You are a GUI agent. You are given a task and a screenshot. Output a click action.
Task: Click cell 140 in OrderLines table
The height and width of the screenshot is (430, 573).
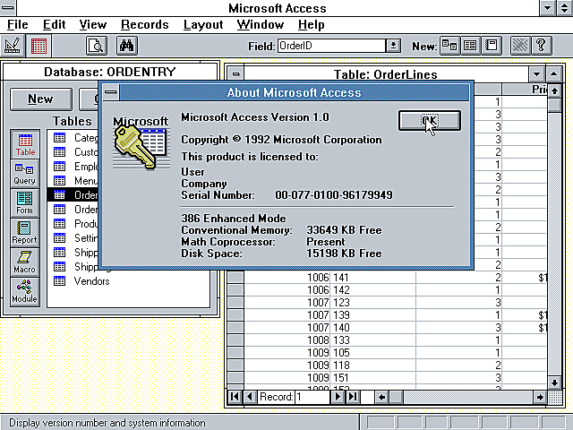coord(373,327)
